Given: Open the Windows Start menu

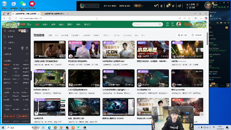Looking at the screenshot, I should 3,127.
